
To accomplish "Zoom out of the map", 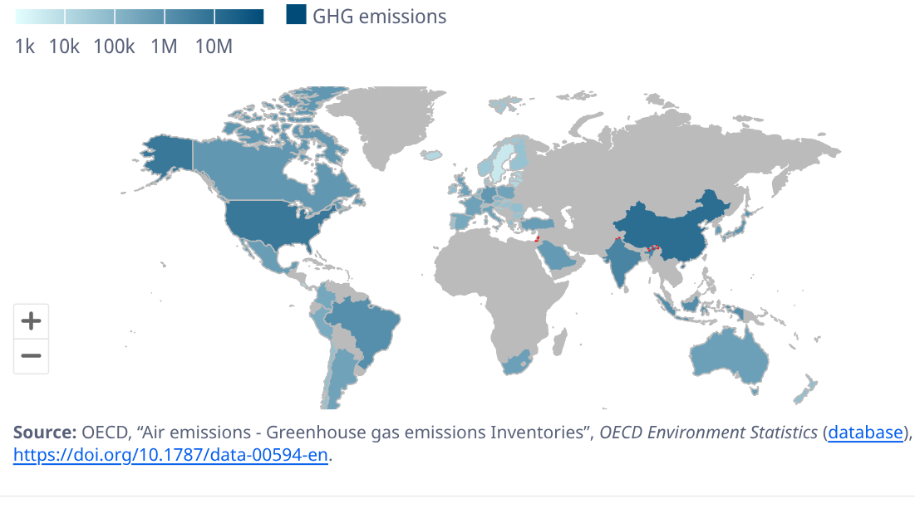I will pos(31,356).
